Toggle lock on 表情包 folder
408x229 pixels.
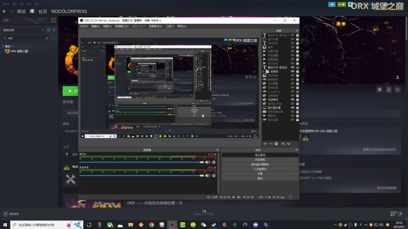pyautogui.click(x=297, y=71)
